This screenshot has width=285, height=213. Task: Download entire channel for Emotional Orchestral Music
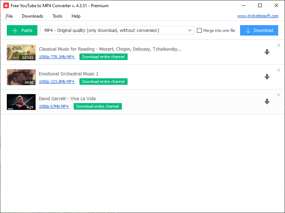pyautogui.click(x=104, y=82)
